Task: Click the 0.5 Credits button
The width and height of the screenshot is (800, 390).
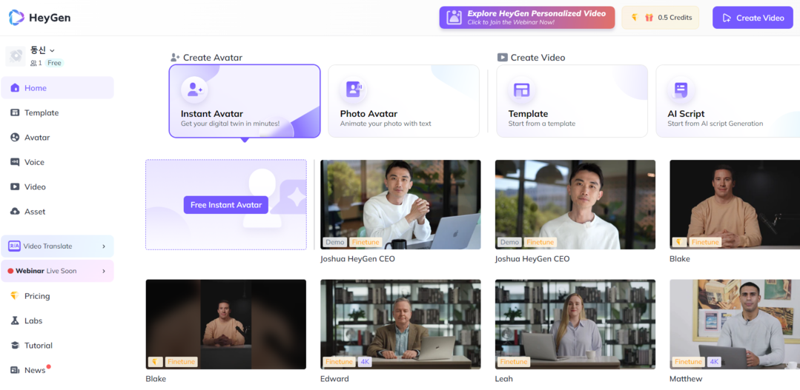Action: [660, 18]
